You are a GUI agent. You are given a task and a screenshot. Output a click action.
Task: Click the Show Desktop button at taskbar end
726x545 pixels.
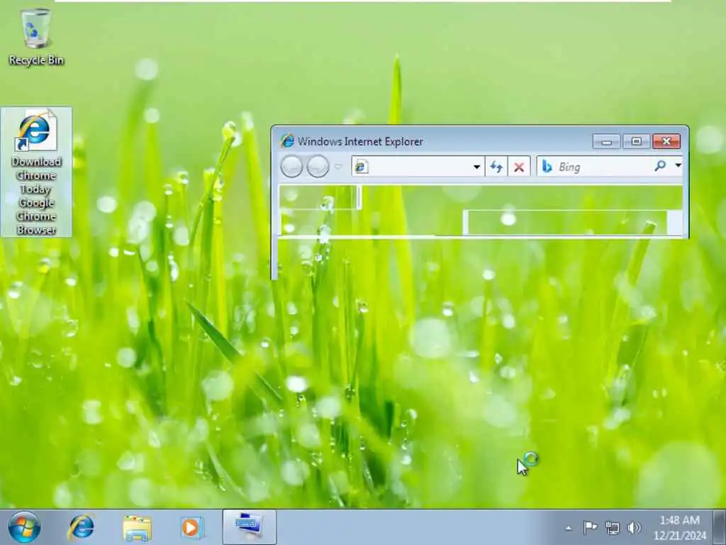pyautogui.click(x=720, y=527)
